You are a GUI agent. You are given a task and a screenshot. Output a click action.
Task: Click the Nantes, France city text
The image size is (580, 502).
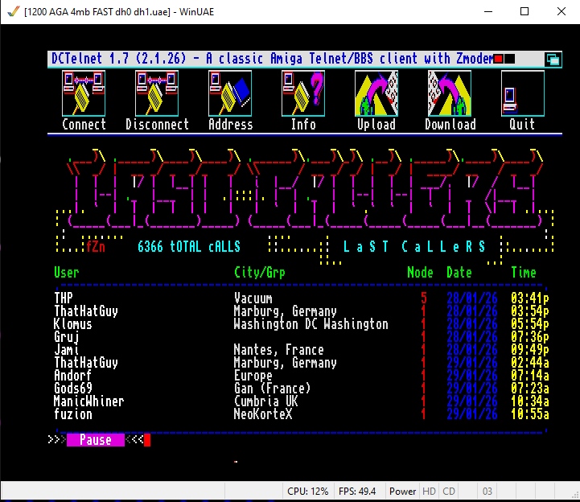click(279, 350)
